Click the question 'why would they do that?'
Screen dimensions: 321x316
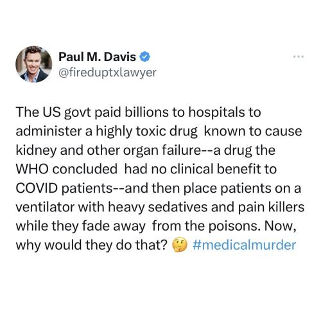click(92, 245)
